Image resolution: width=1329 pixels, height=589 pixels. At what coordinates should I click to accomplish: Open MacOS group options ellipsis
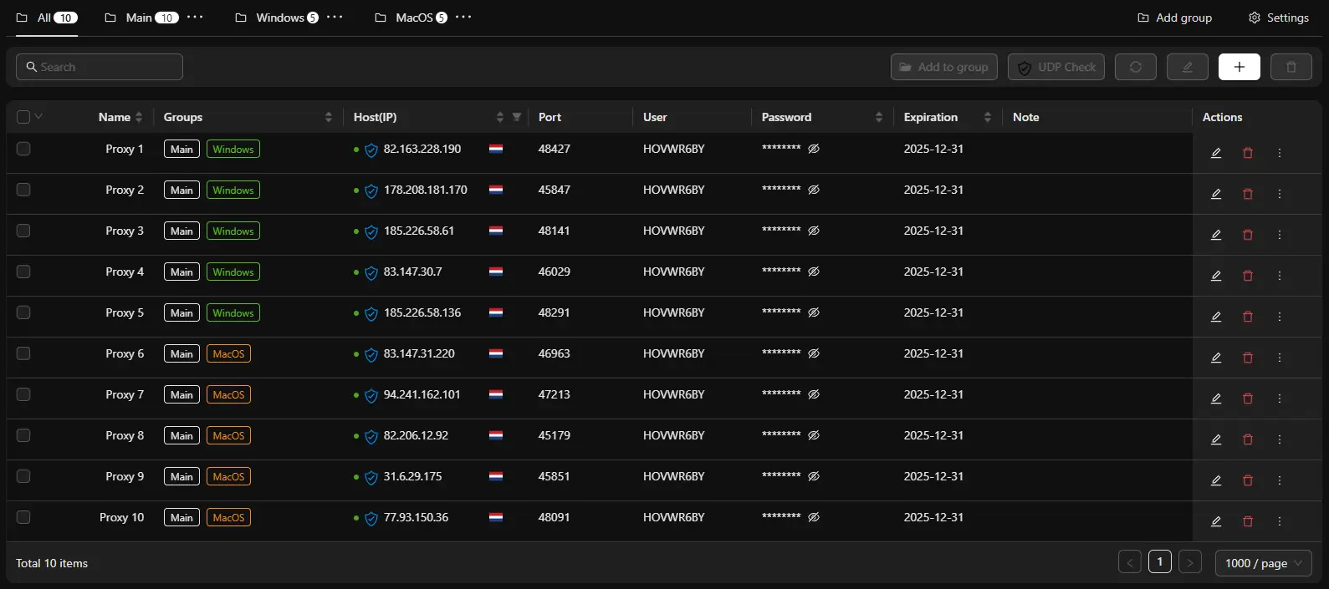pyautogui.click(x=463, y=17)
